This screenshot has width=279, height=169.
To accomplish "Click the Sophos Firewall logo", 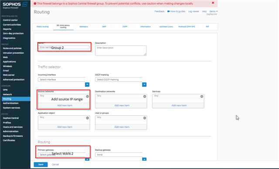I will (15, 5).
